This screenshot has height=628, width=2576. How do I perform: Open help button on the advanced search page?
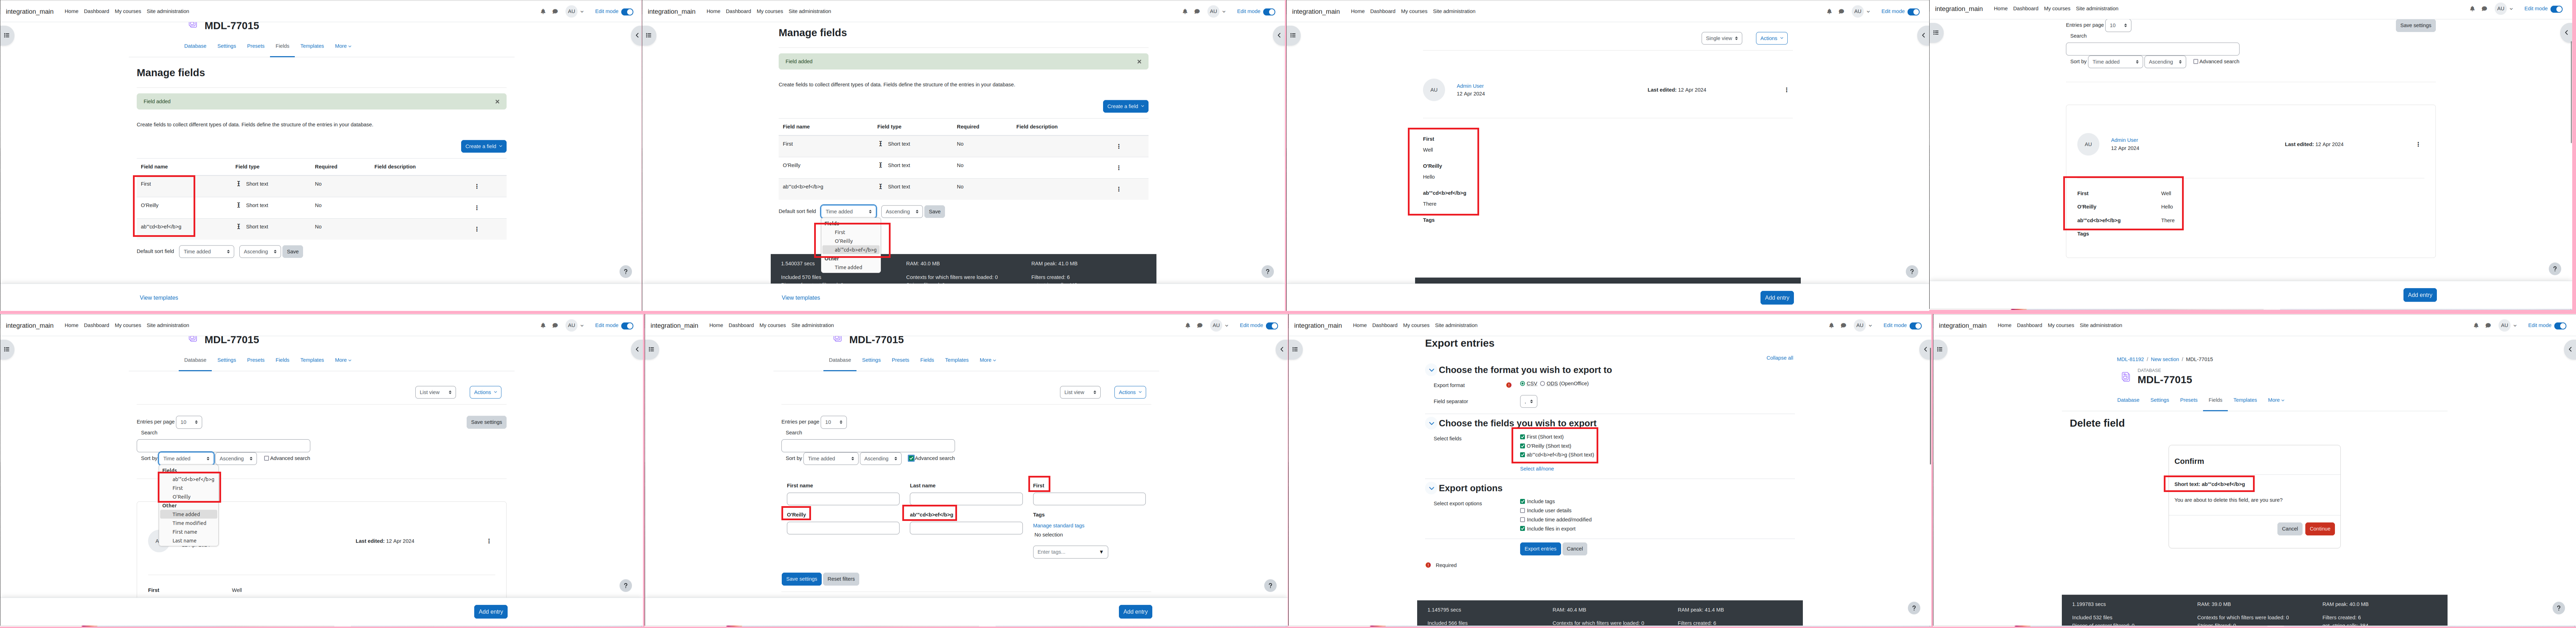[1270, 586]
